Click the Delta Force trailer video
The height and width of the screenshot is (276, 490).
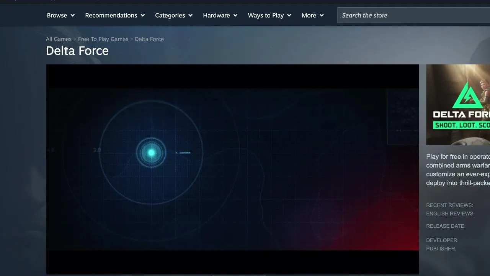click(x=232, y=169)
